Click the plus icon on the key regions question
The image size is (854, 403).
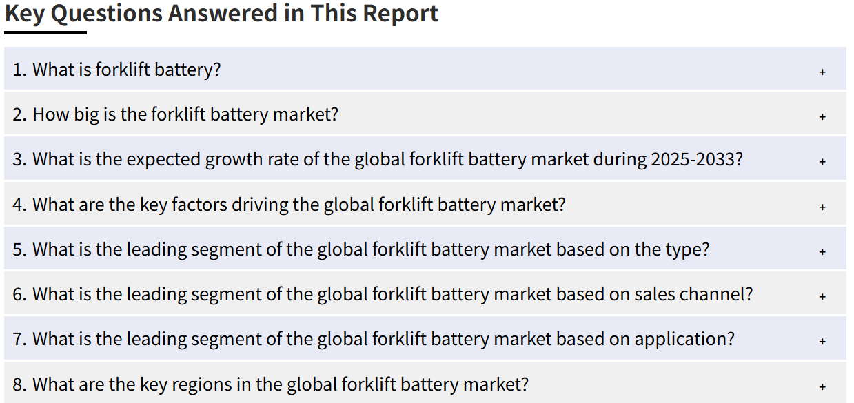822,386
